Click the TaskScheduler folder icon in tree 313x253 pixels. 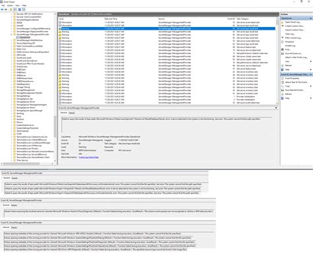[15, 131]
